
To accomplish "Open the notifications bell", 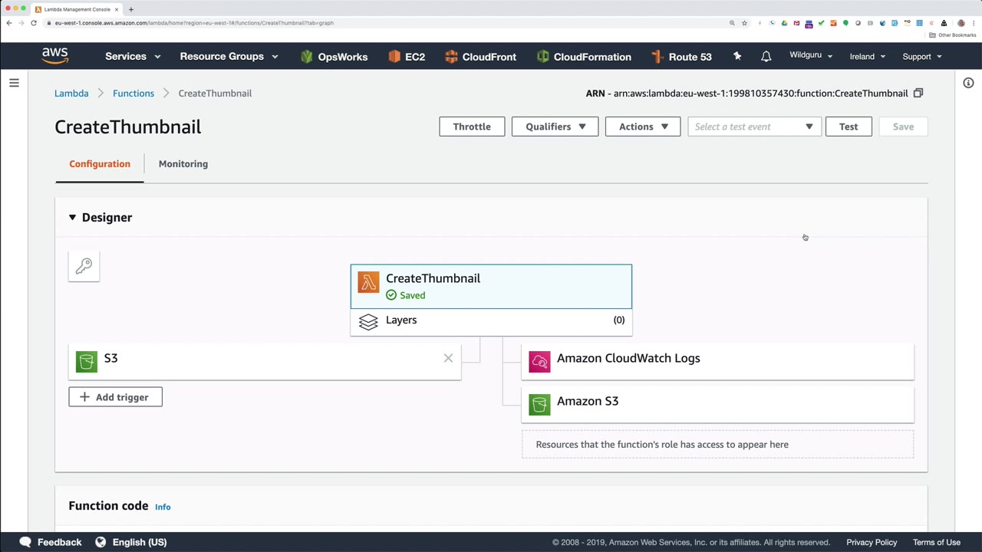I will click(x=766, y=57).
